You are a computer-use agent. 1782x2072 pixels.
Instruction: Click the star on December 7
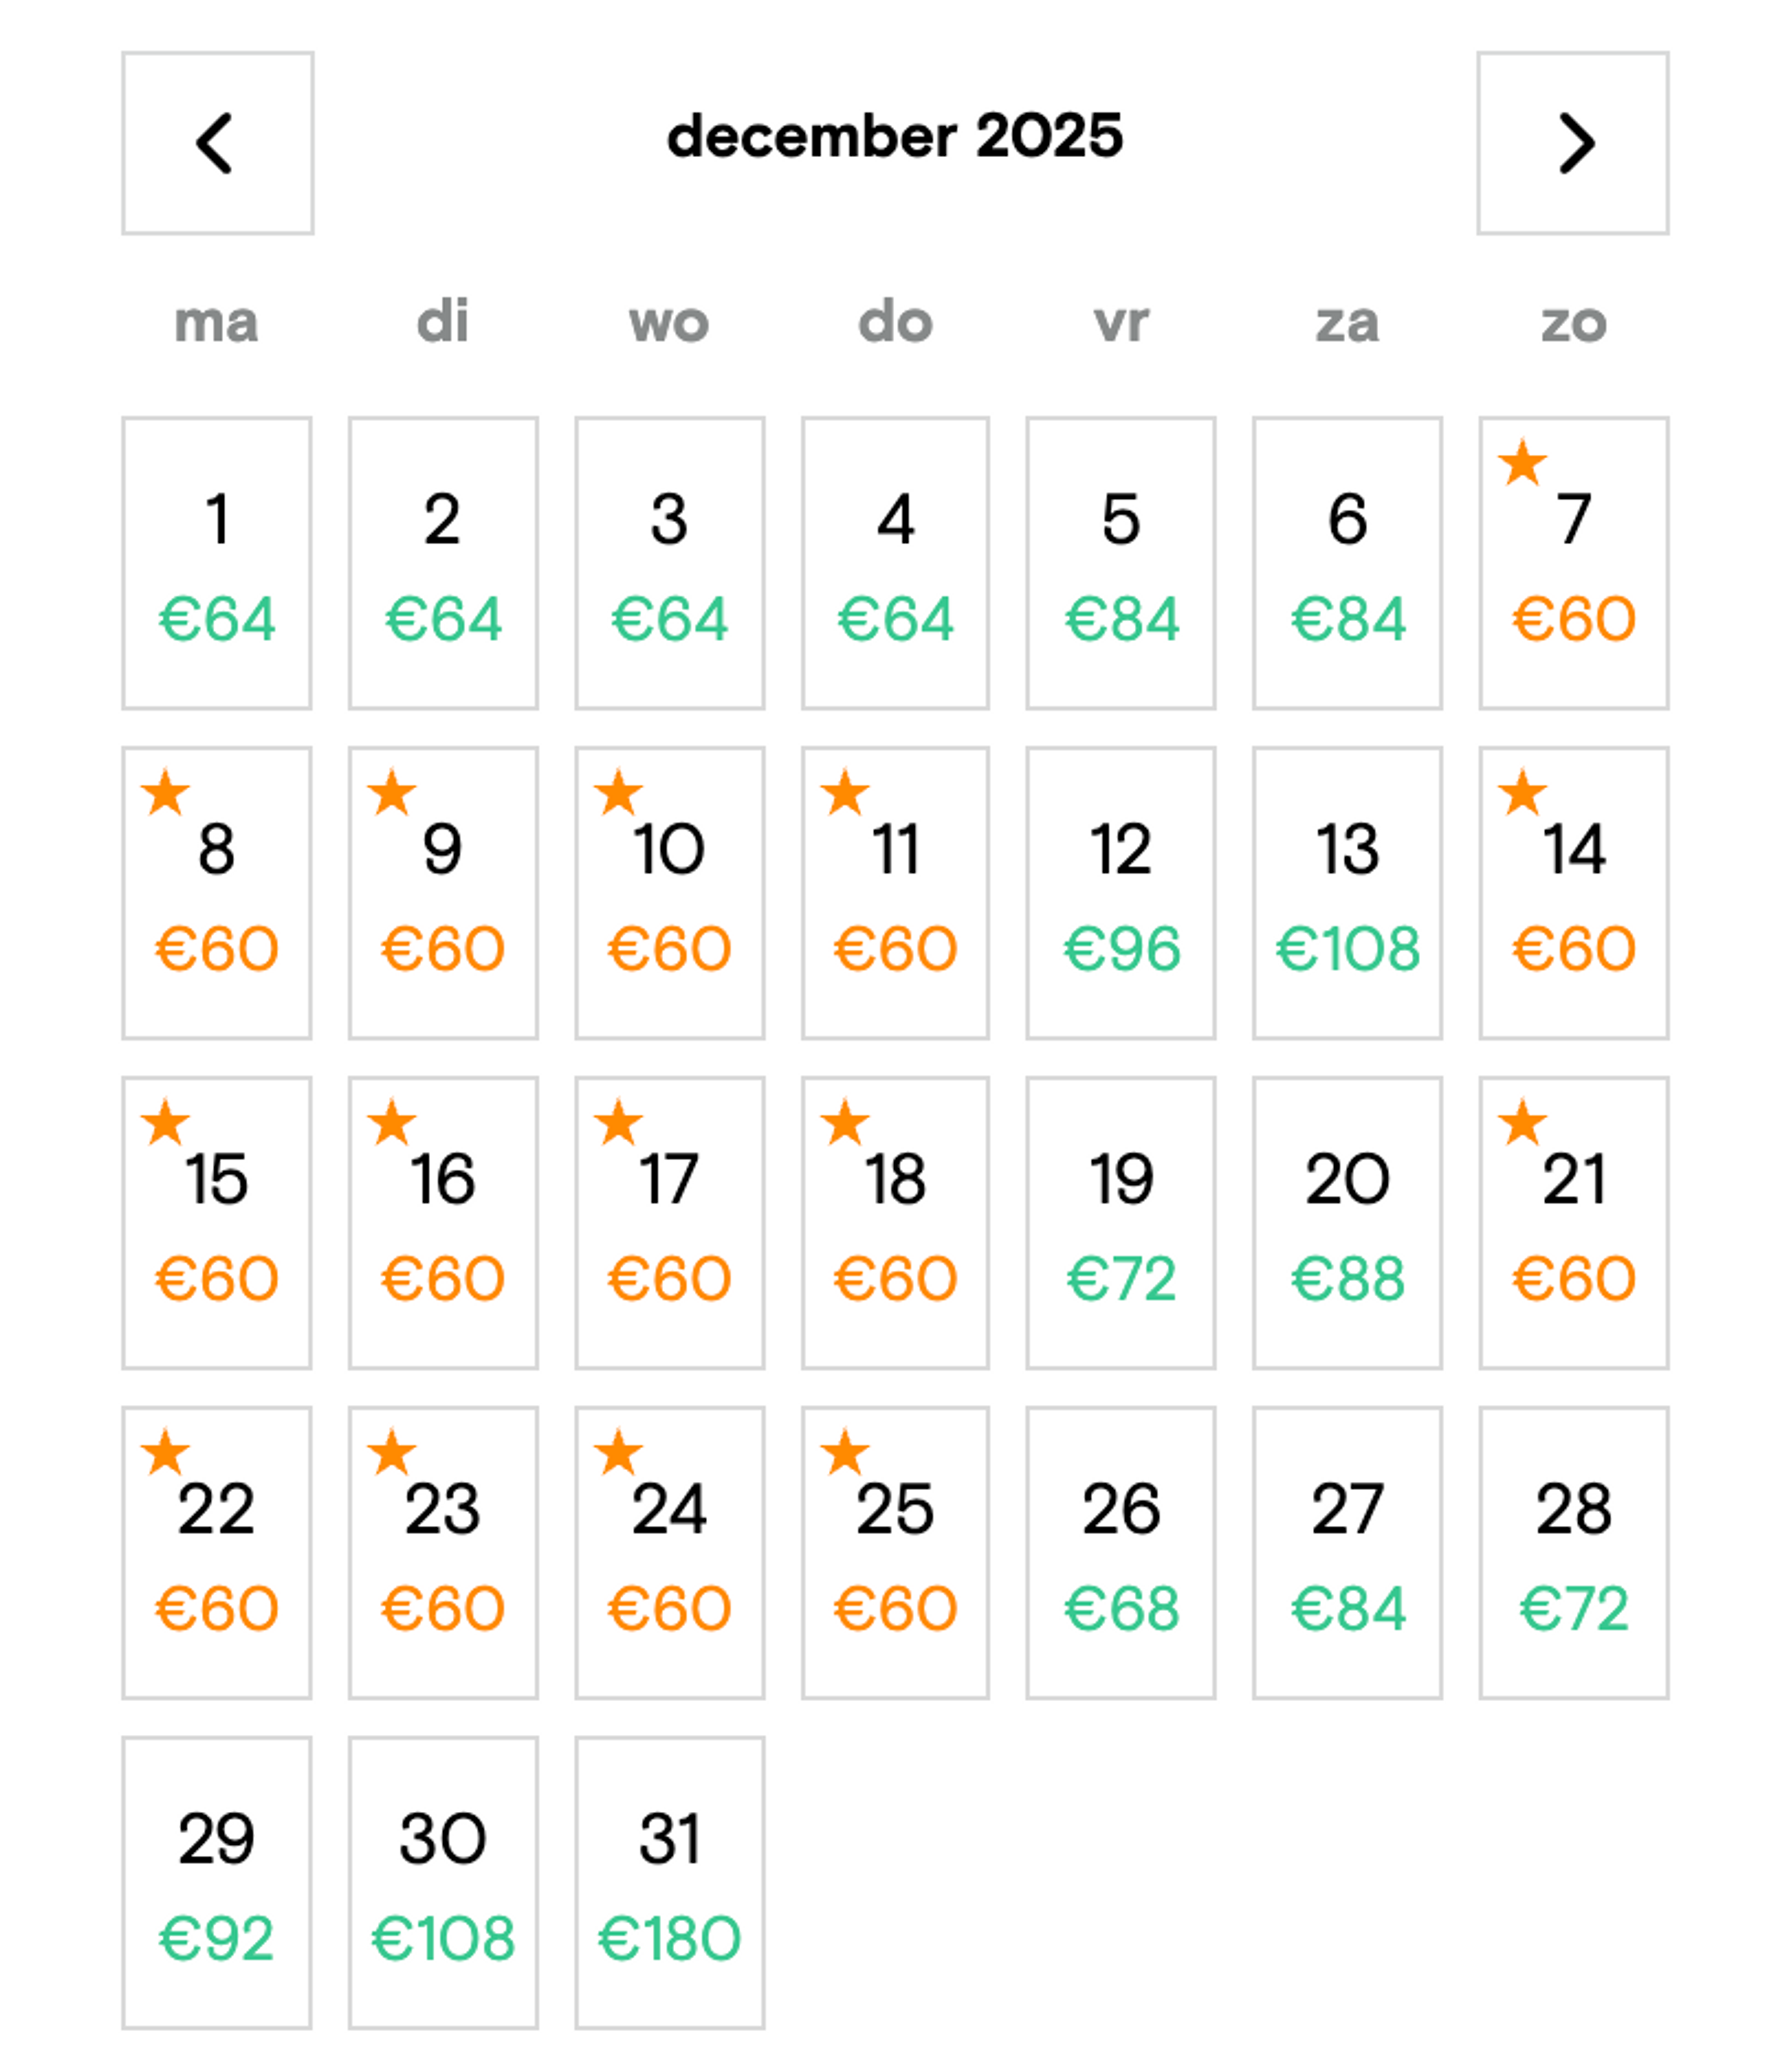(1522, 463)
